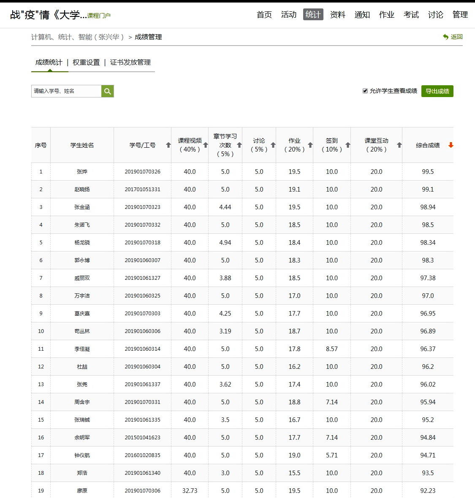Image resolution: width=475 pixels, height=498 pixels.
Task: Click the sort arrow on 讨论（5%）column
Action: click(x=274, y=145)
